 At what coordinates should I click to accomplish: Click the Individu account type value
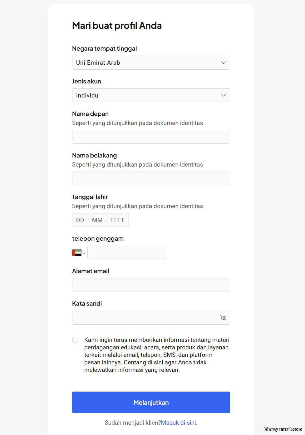(87, 95)
